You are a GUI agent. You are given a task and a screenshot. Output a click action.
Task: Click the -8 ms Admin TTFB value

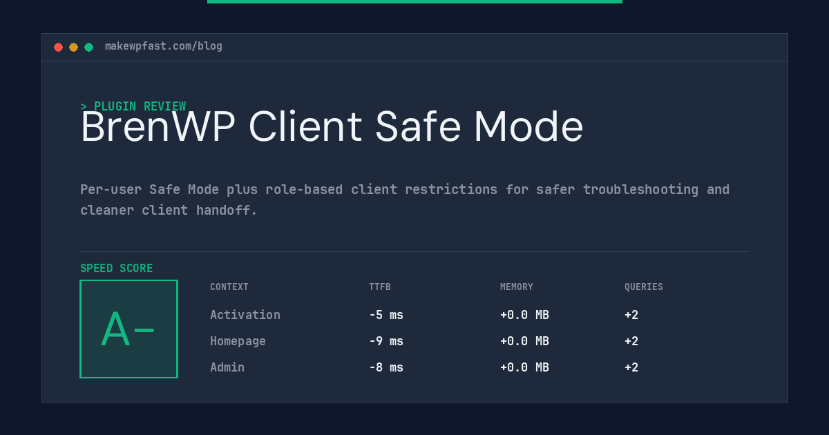click(x=386, y=367)
